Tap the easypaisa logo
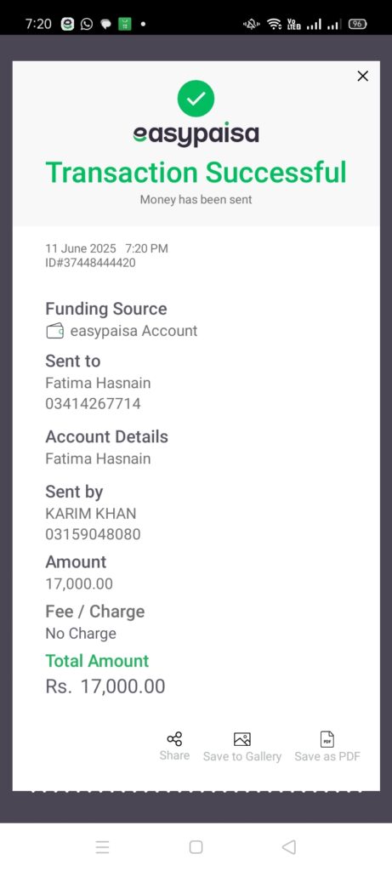Image resolution: width=392 pixels, height=871 pixels. click(x=196, y=135)
